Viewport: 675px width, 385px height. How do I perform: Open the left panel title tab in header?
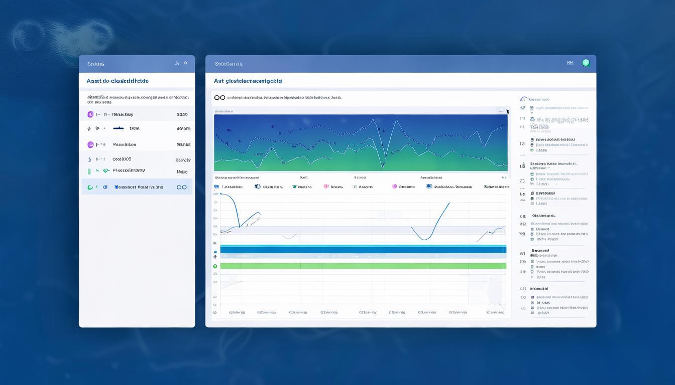click(96, 64)
